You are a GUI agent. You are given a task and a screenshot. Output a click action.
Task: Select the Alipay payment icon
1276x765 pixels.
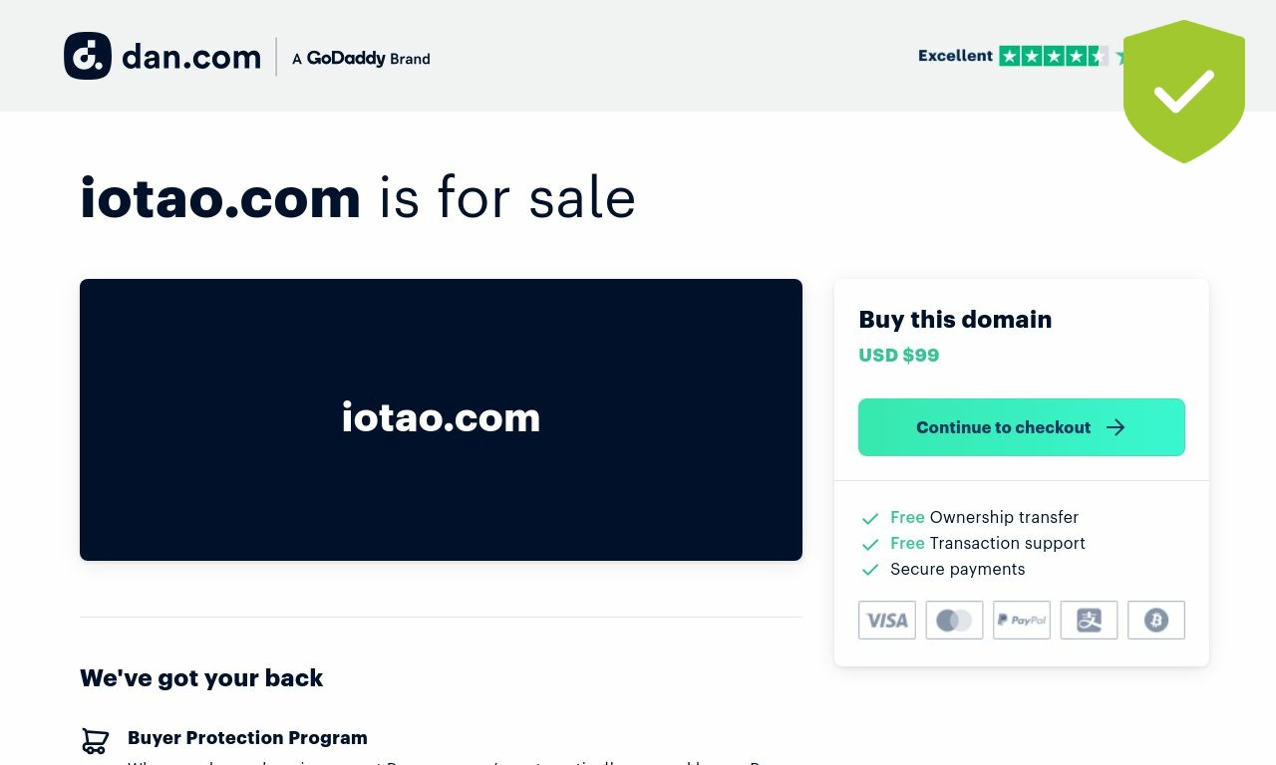(x=1089, y=620)
